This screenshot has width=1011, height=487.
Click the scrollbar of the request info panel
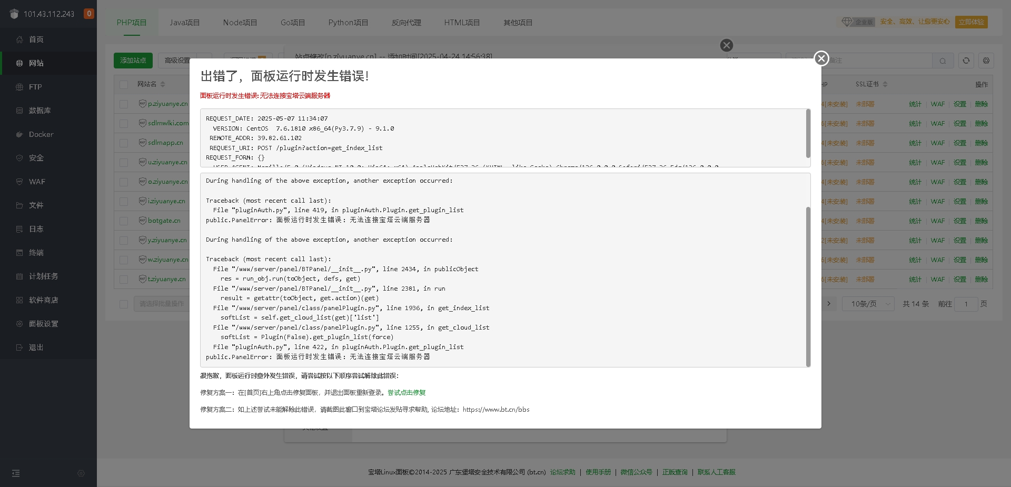(808, 133)
